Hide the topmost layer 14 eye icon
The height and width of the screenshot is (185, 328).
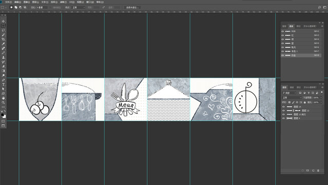coord(283,107)
